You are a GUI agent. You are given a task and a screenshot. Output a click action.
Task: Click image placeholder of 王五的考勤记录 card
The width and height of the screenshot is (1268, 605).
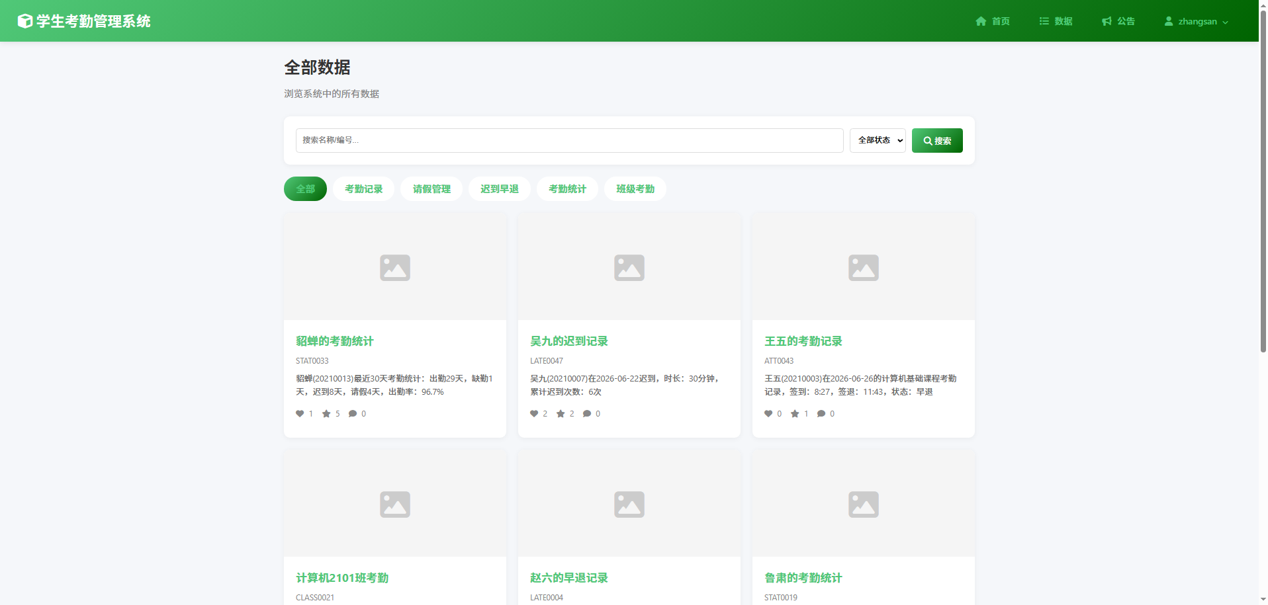click(864, 267)
